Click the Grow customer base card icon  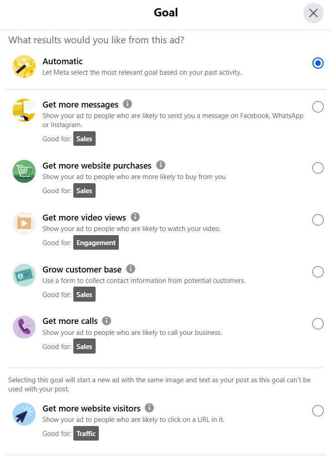tap(24, 275)
